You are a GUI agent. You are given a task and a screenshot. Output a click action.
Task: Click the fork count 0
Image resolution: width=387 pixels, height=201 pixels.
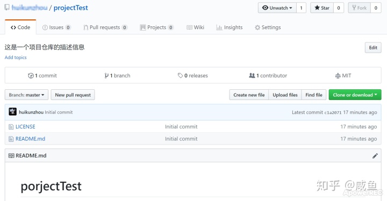tap(376, 8)
